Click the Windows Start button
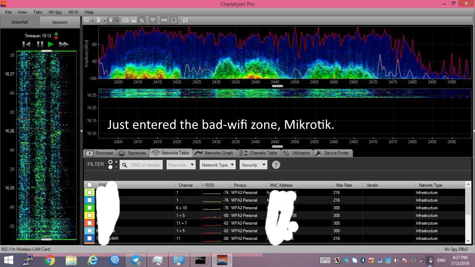475x267 pixels. 8,260
